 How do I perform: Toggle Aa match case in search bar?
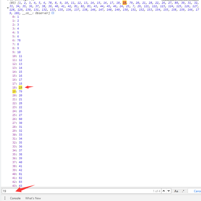(176, 191)
